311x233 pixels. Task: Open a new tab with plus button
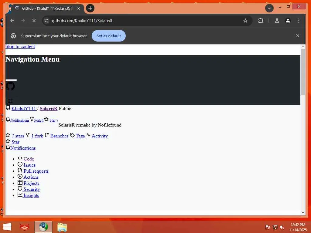point(90,8)
